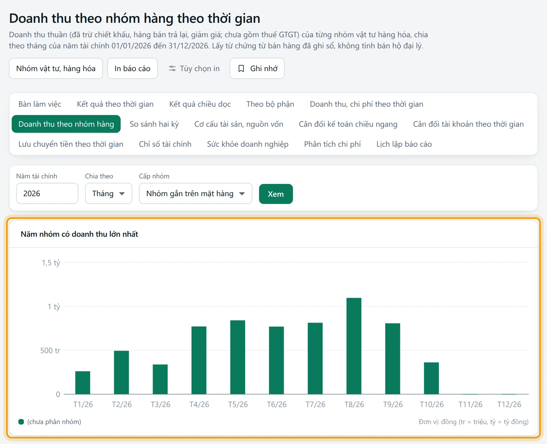Open the So sánh hai kỳ tab
Screen dimensions: 547x444
coord(154,124)
